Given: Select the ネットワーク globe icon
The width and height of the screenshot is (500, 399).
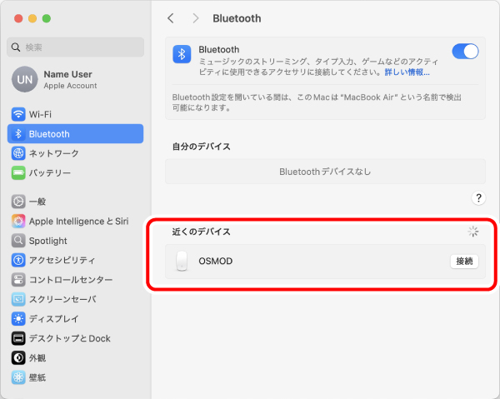Looking at the screenshot, I should 18,153.
